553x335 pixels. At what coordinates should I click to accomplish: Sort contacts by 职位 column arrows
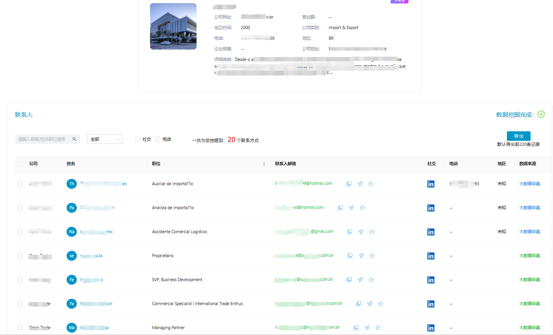pos(264,164)
